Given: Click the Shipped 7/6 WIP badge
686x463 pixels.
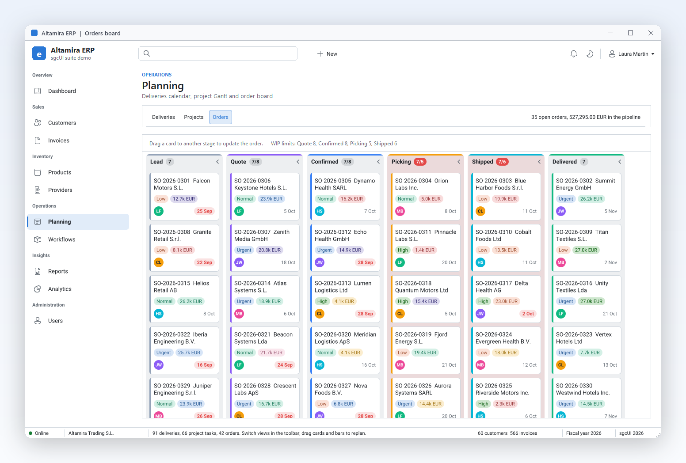Looking at the screenshot, I should pos(502,162).
